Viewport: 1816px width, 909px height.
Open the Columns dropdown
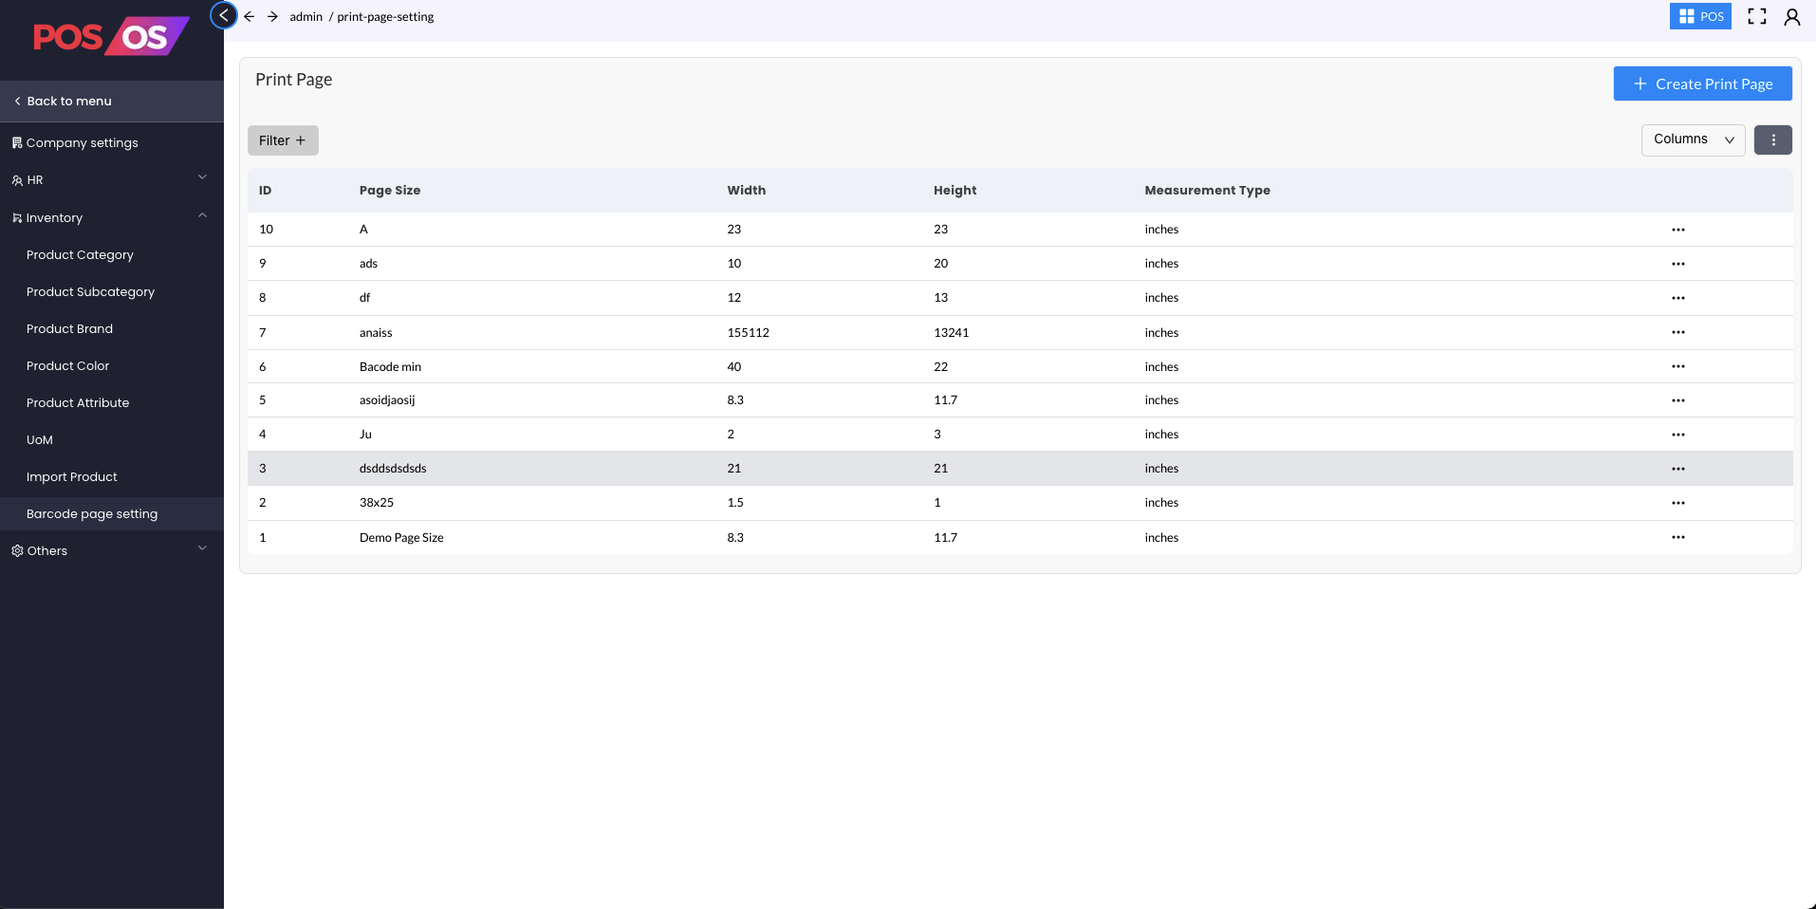tap(1693, 139)
